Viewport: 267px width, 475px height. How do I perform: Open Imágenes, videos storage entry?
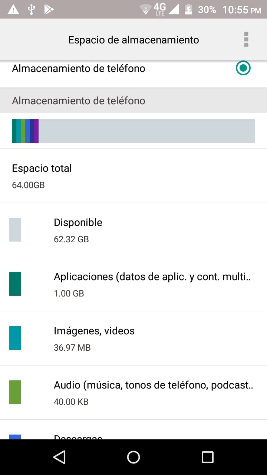click(133, 338)
